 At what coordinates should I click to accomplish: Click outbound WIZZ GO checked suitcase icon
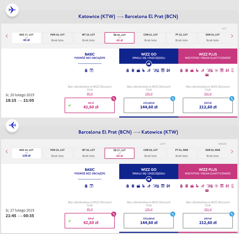click(x=138, y=70)
